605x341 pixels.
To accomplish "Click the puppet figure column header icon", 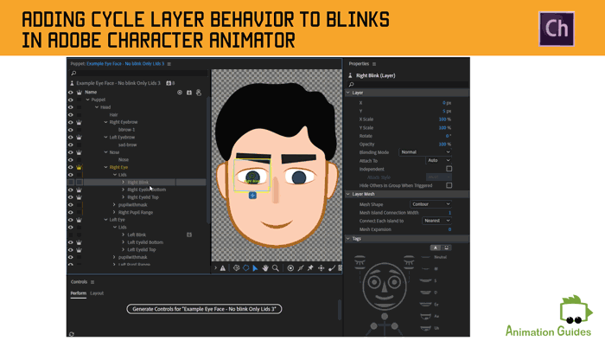I will pos(198,93).
